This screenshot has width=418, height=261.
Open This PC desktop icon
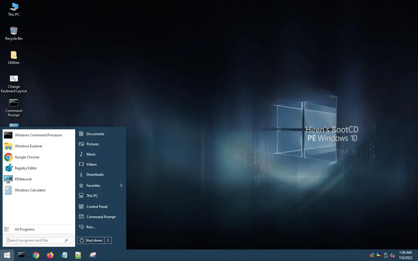[x=14, y=9]
